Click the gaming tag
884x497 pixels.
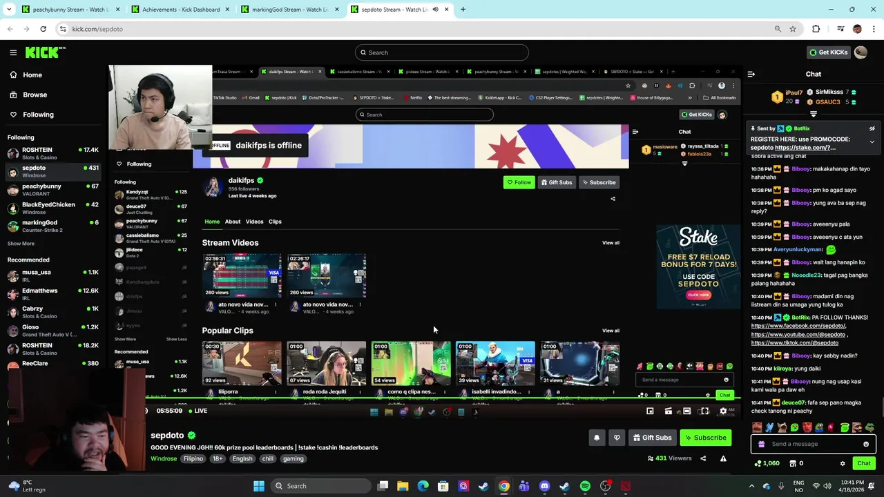[293, 458]
